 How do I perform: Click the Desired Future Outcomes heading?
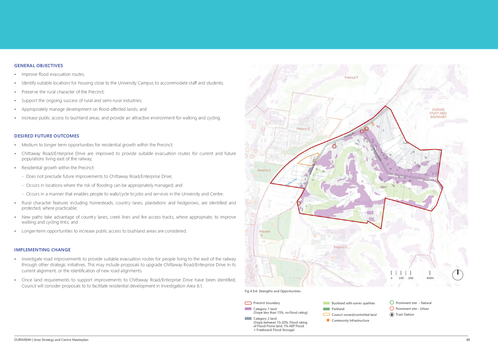click(x=46, y=136)
